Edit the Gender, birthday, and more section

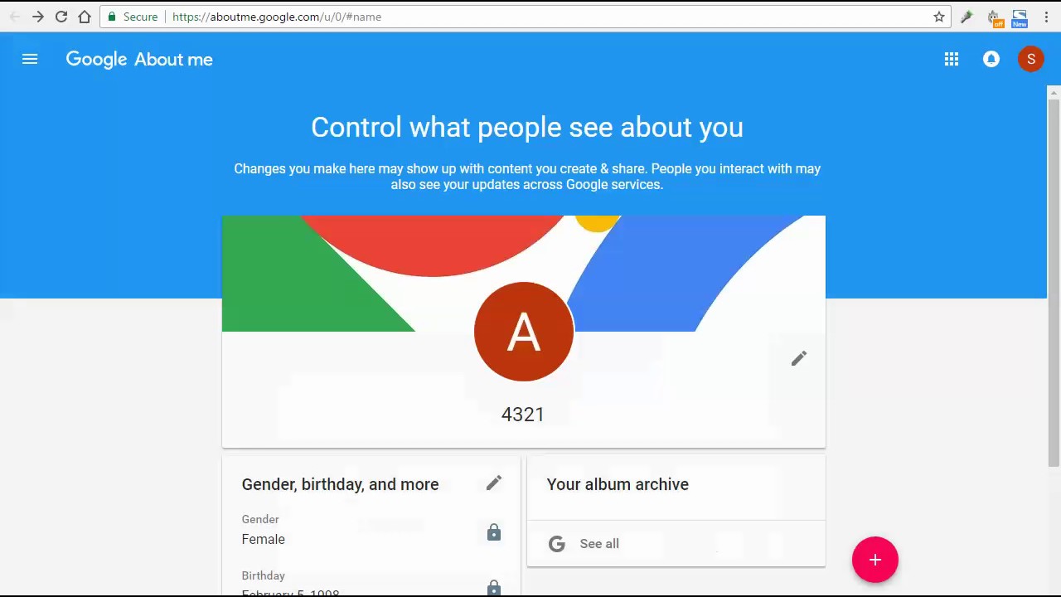[493, 483]
